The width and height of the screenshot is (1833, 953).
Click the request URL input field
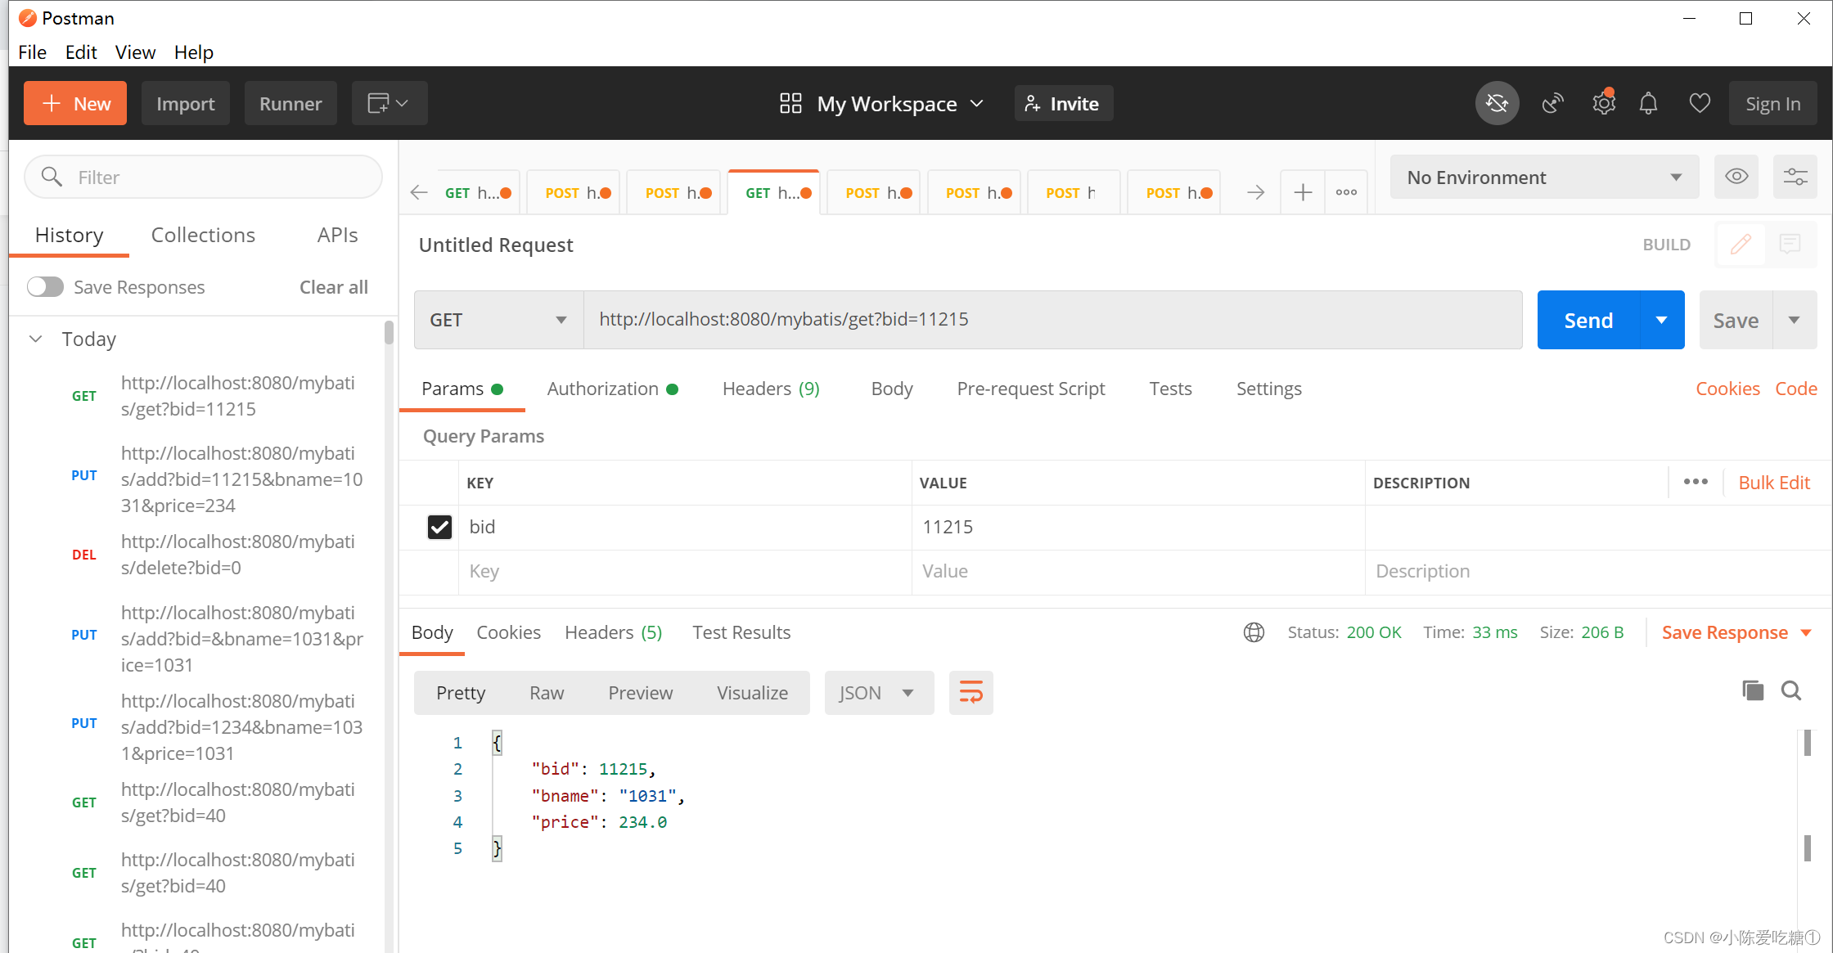click(x=1052, y=320)
